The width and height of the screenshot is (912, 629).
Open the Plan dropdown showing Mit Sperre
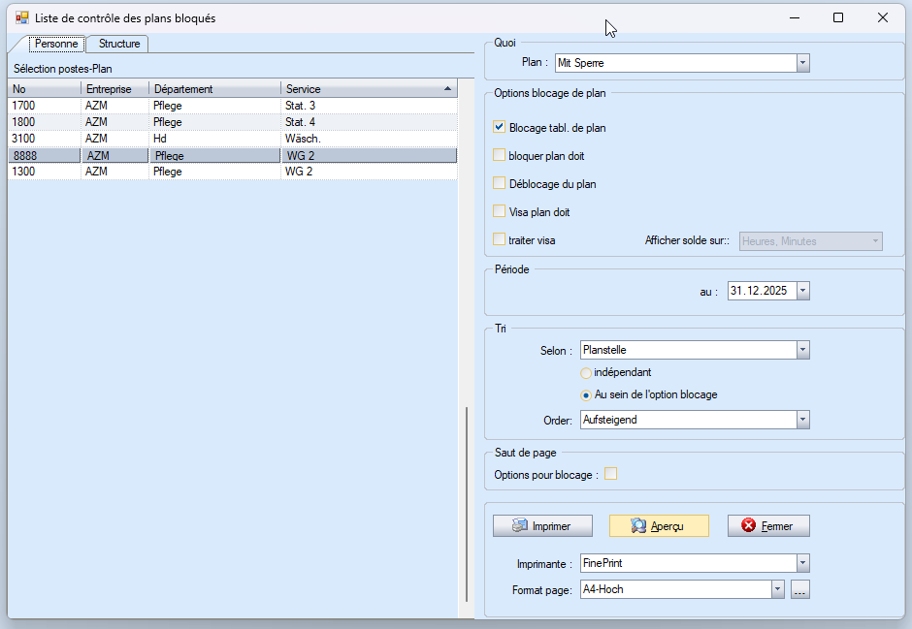(802, 63)
